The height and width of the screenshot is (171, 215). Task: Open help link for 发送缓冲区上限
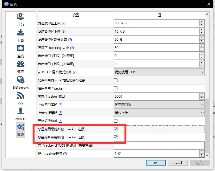coord(64,23)
